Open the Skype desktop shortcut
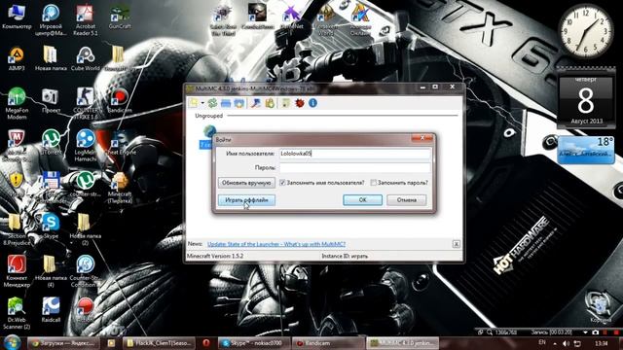Viewport: 623px width, 350px height. tap(51, 227)
